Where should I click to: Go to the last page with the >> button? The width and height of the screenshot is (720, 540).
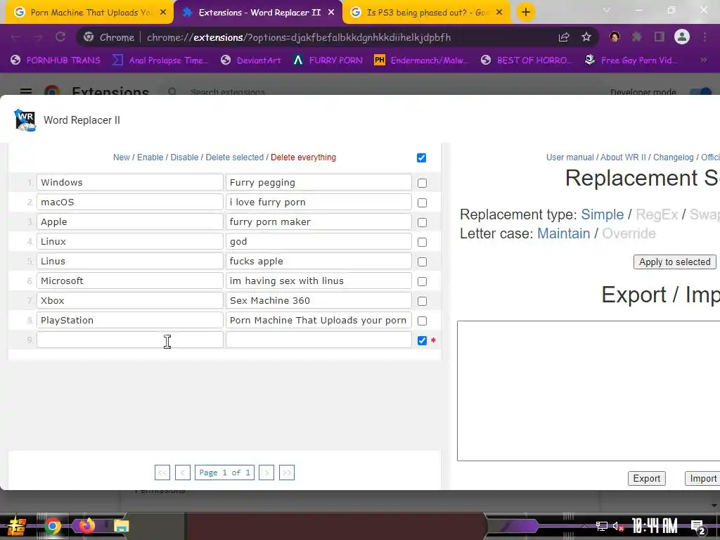pos(287,472)
